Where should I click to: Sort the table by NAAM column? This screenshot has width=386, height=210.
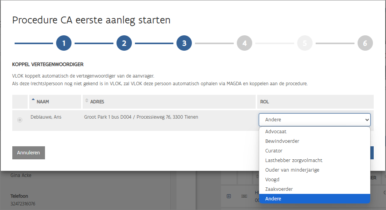(42, 102)
